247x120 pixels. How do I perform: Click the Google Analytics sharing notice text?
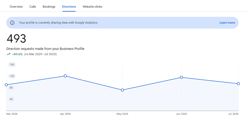point(58,23)
